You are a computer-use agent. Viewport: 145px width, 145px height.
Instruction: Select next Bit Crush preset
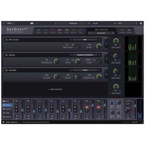[x=100, y=40]
